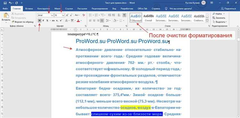
Task: Sort the selected text with the sort icon
Action: pos(119,15)
